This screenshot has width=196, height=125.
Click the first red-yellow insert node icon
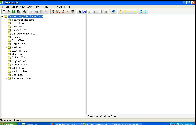point(53,12)
